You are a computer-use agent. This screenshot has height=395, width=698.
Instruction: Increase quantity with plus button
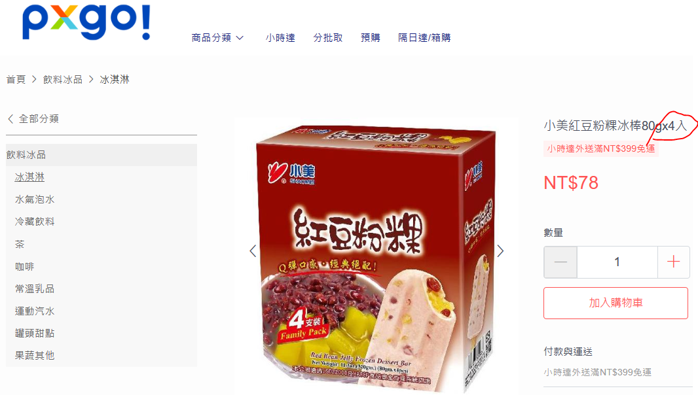[674, 262]
